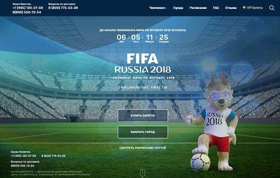Open the Города menu item
280x178 pixels.
pyautogui.click(x=178, y=8)
